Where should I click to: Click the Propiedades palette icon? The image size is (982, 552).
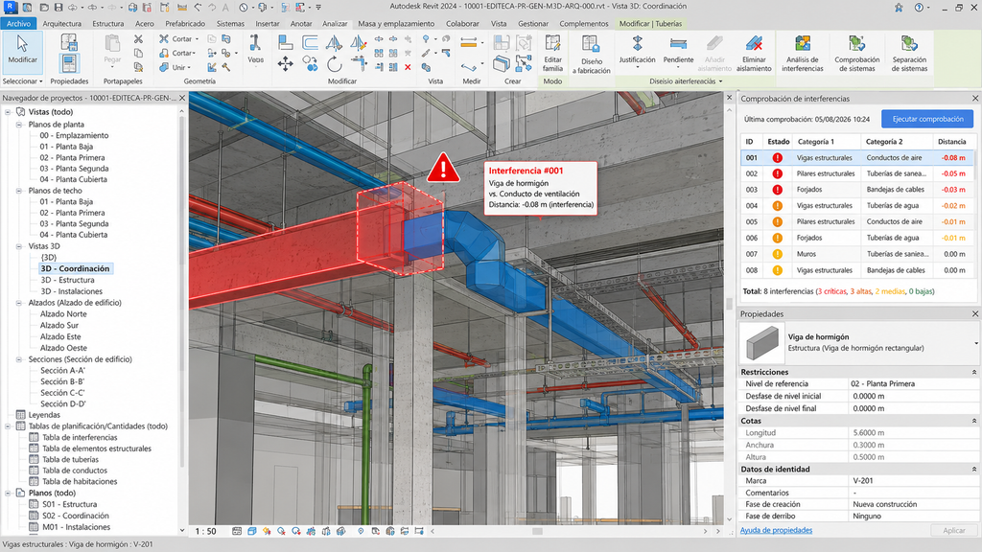[69, 63]
